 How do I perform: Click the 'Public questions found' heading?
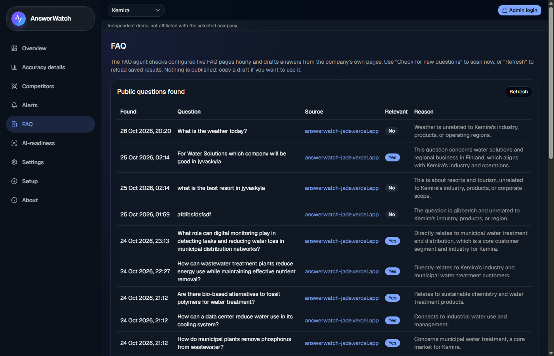151,91
